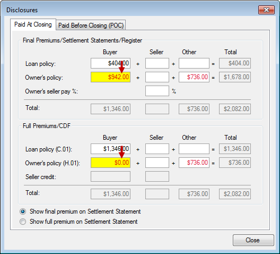
Task: Click yellow Owner's policy (H.01) Buyer field
Action: tap(110, 163)
